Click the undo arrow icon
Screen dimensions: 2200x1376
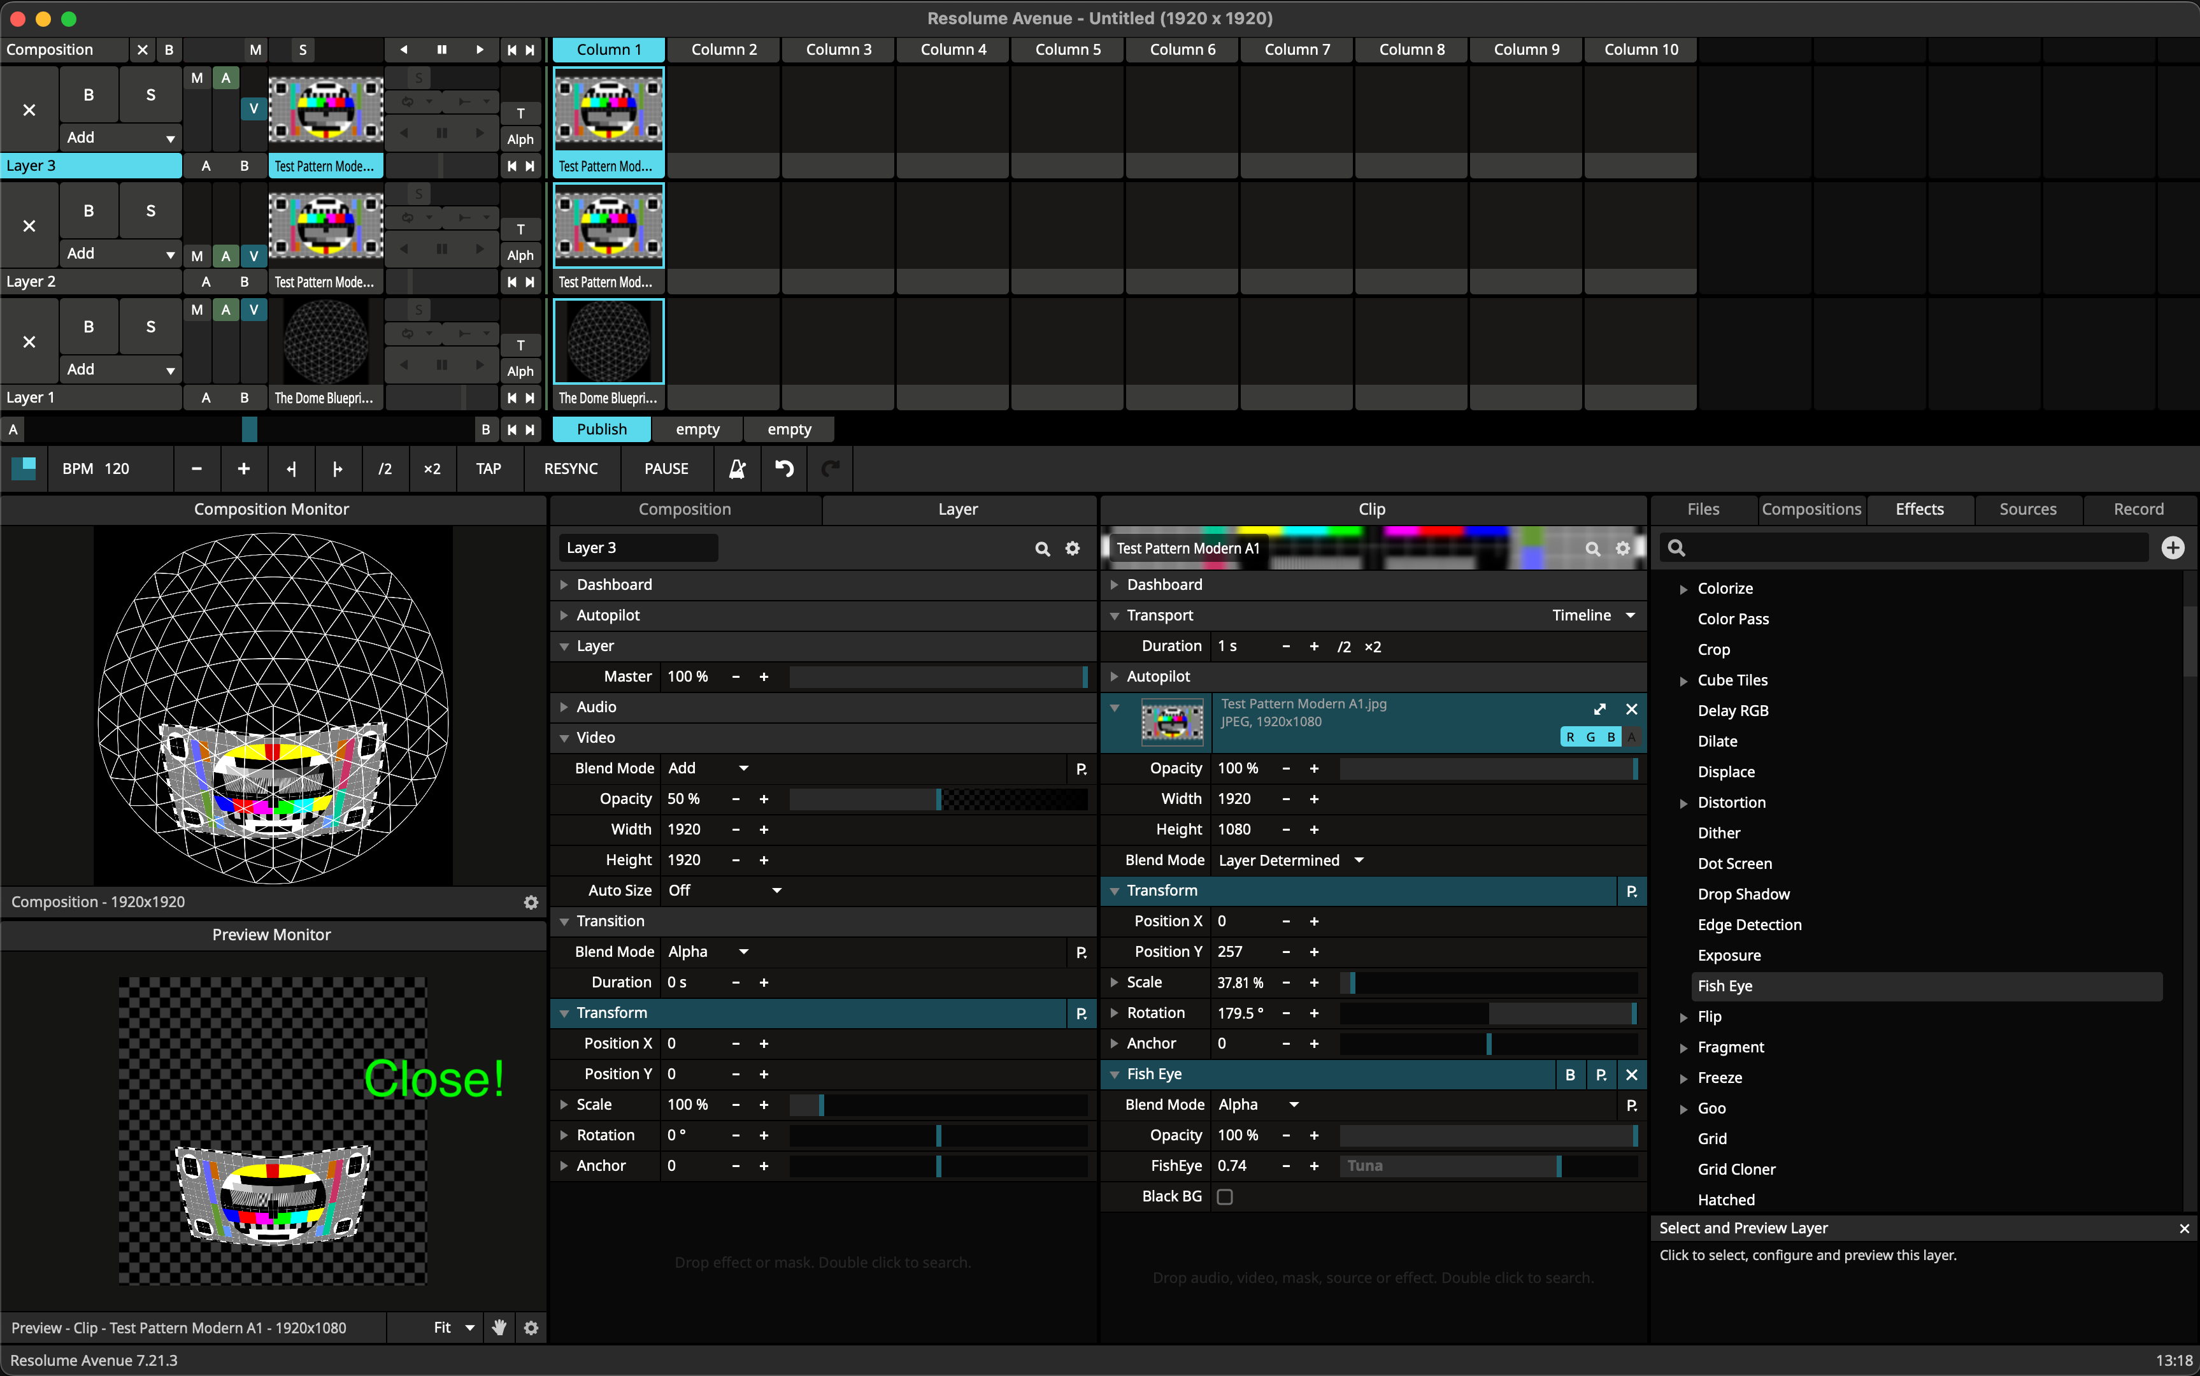click(x=783, y=469)
